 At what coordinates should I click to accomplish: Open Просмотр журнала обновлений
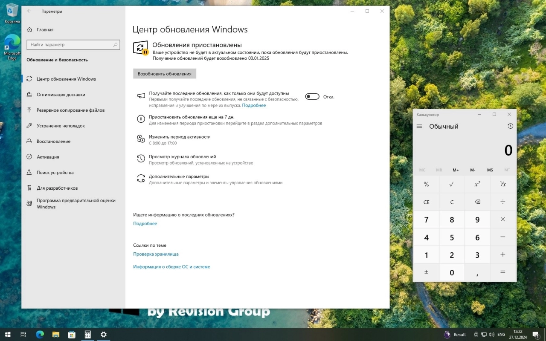tap(182, 156)
